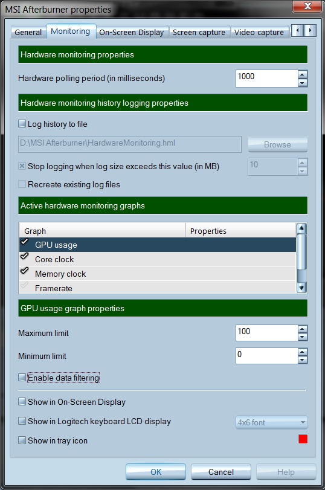
Task: Switch to the General tab
Action: pyautogui.click(x=28, y=32)
